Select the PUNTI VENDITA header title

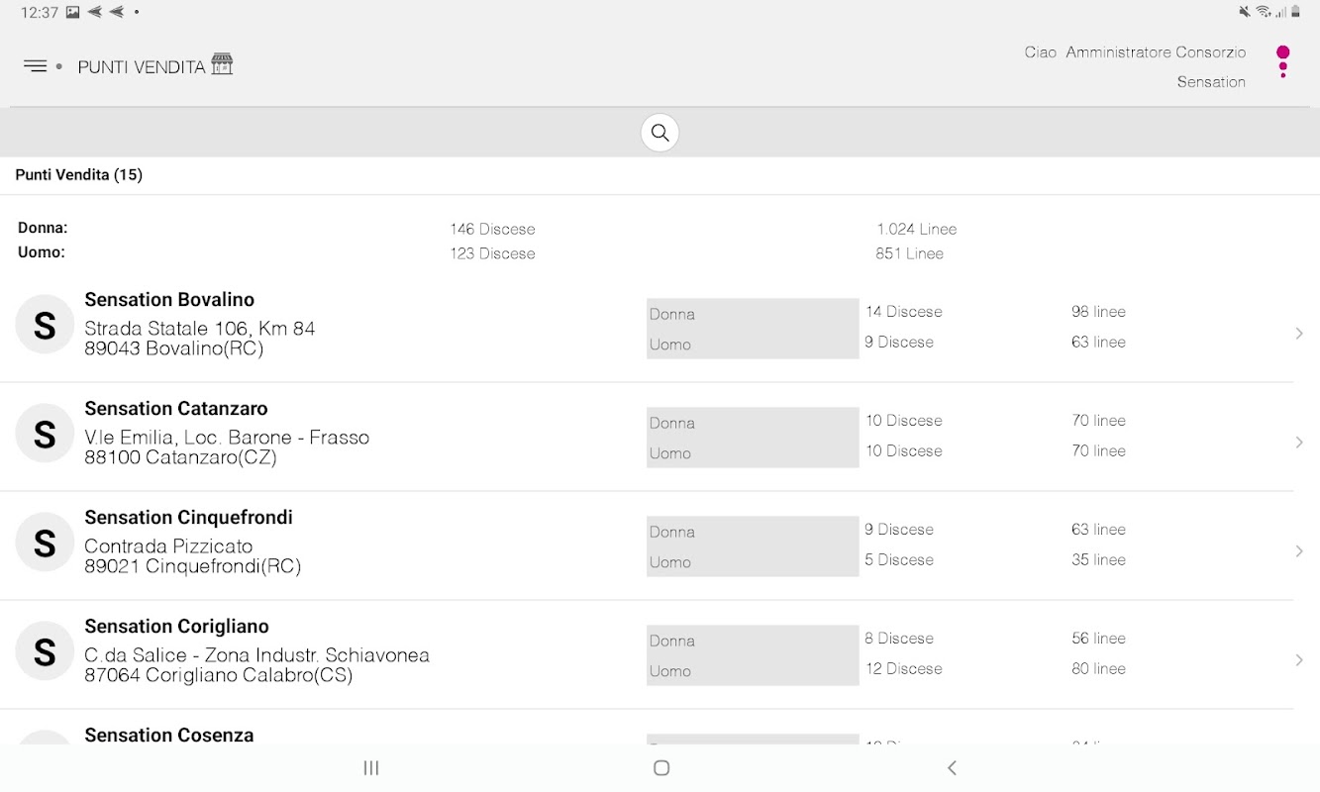[x=142, y=67]
